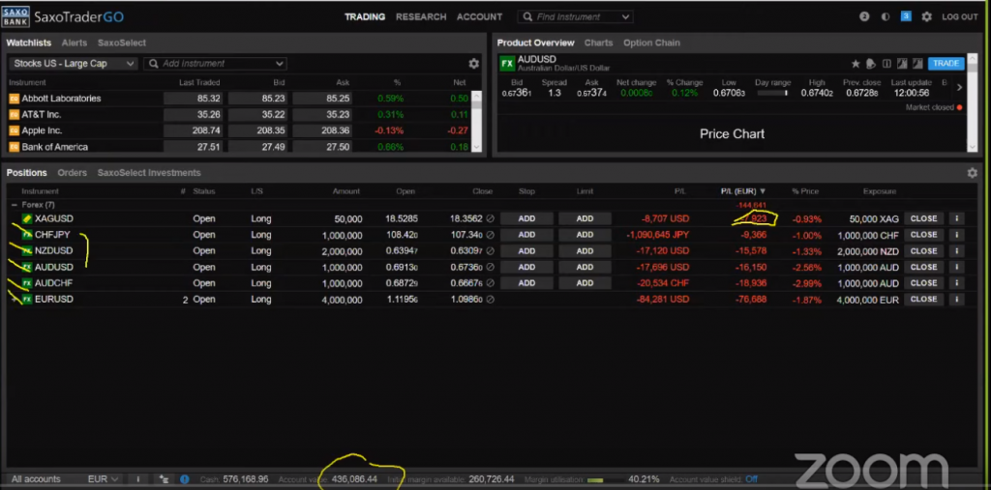Viewport: 991px width, 490px height.
Task: Open the second chart icon beside TRADE
Action: 916,64
